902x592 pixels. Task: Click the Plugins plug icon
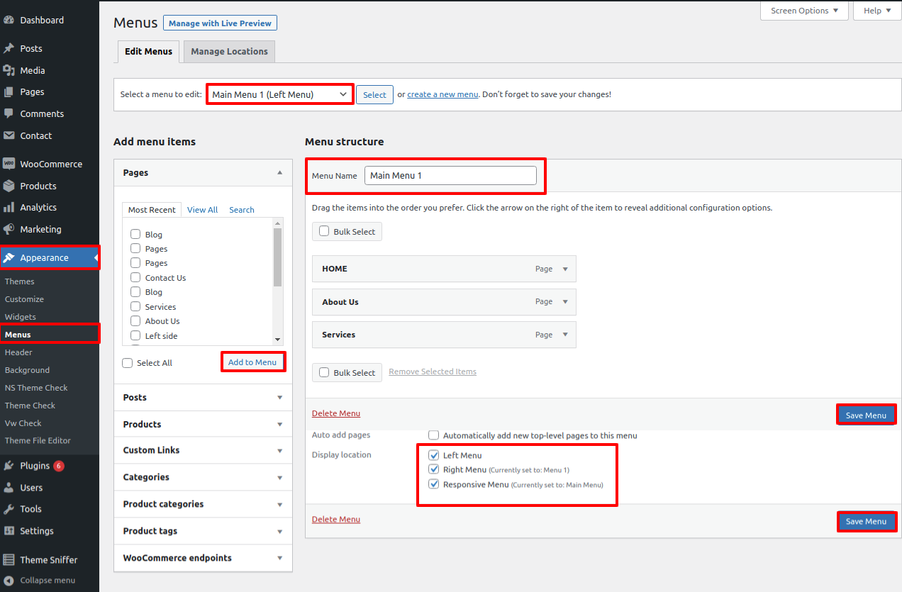click(9, 467)
